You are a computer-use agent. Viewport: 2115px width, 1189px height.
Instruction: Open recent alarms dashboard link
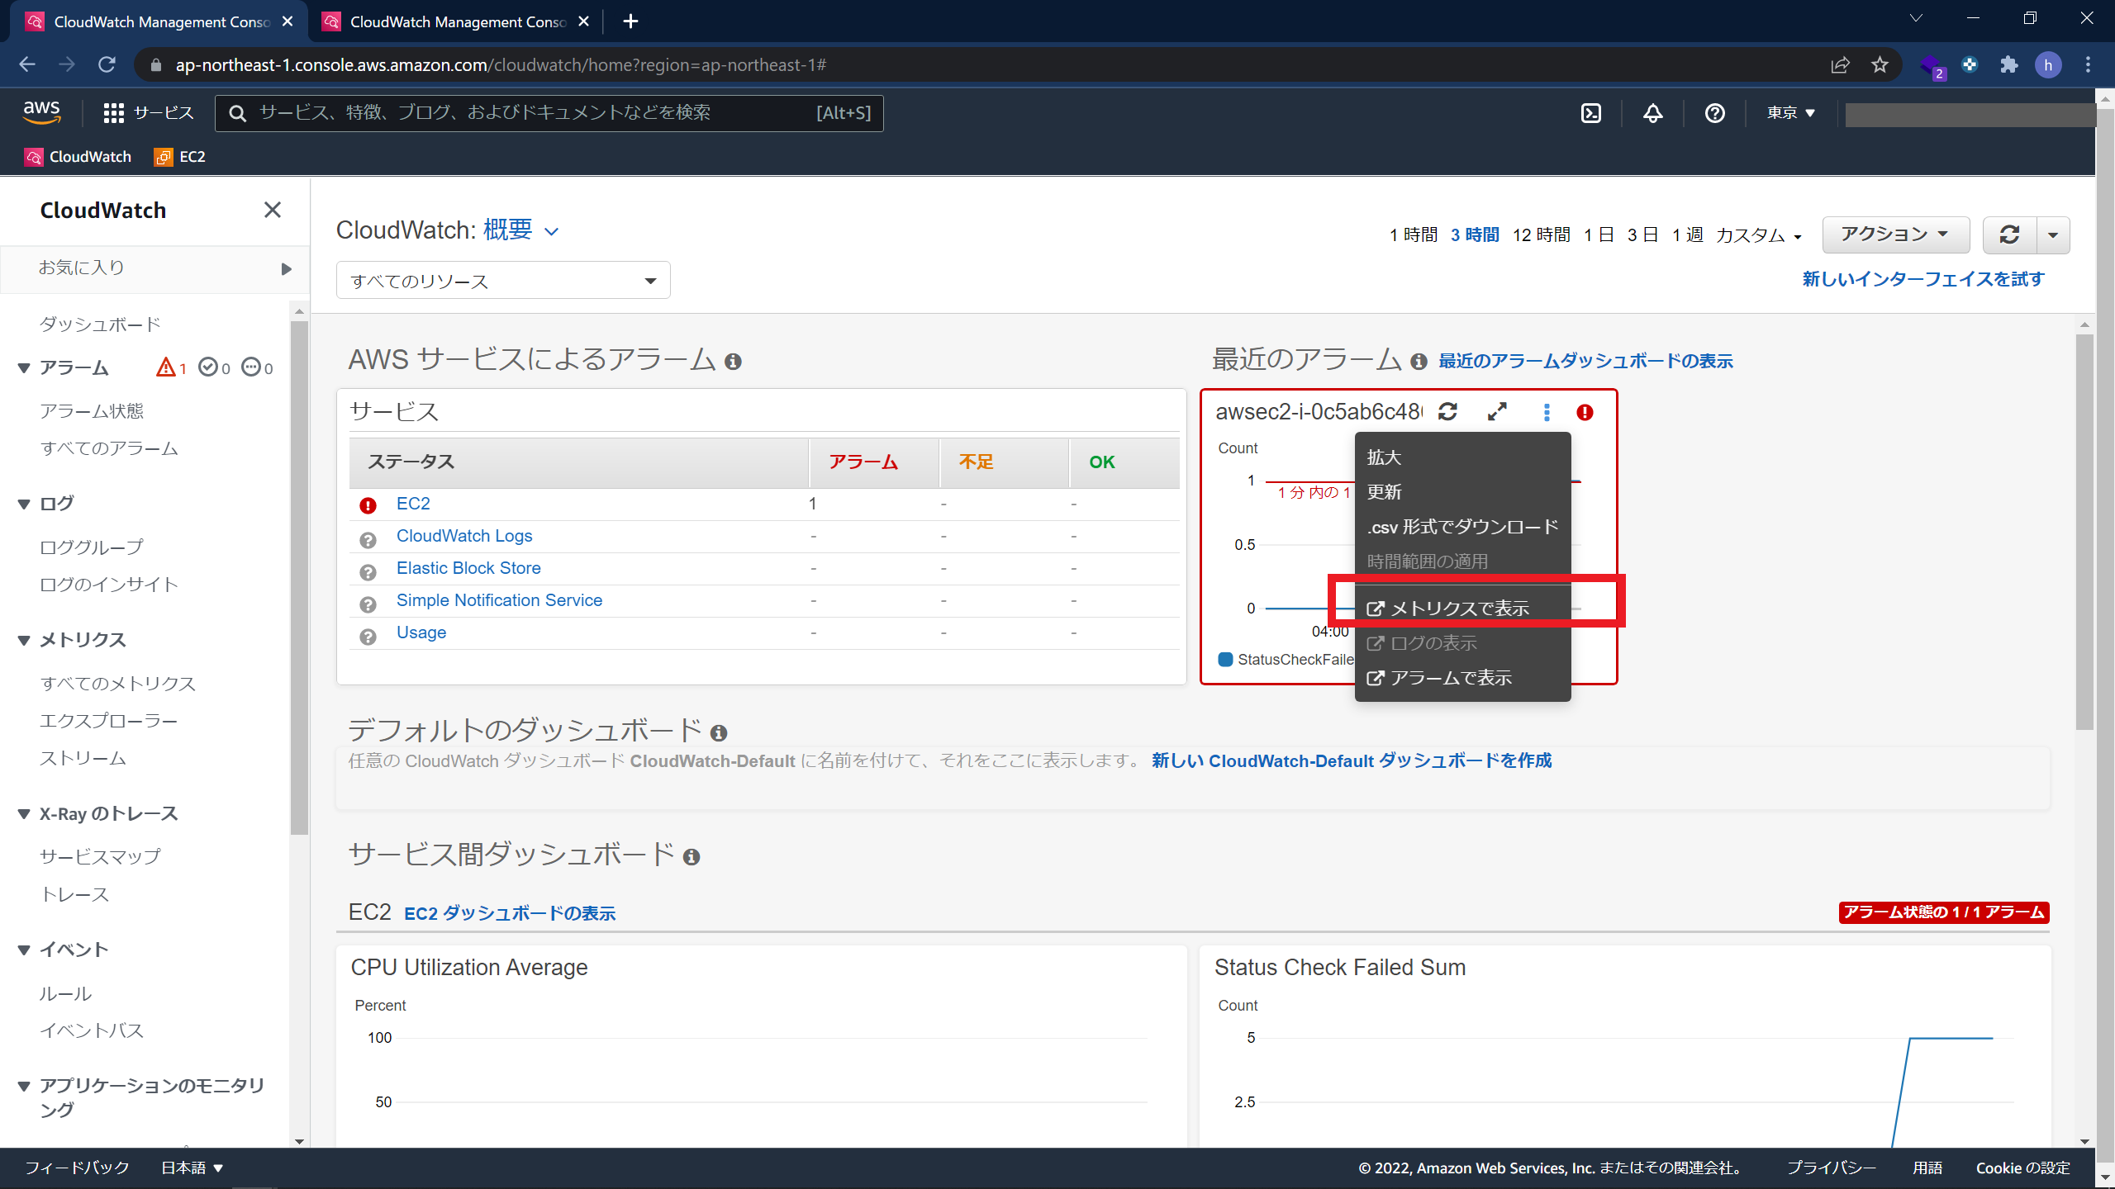[x=1585, y=361]
